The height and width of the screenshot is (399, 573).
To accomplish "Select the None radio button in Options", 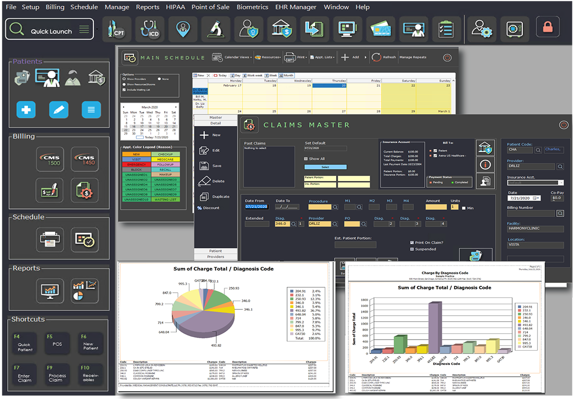I will pos(159,79).
